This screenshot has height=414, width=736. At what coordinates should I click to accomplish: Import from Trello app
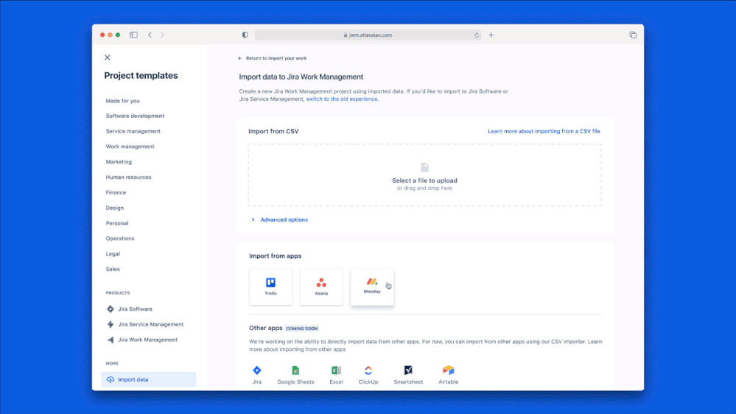point(270,287)
